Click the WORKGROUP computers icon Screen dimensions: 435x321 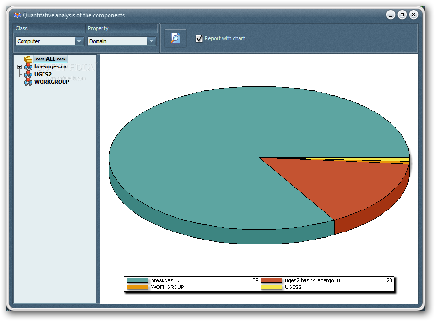point(28,82)
